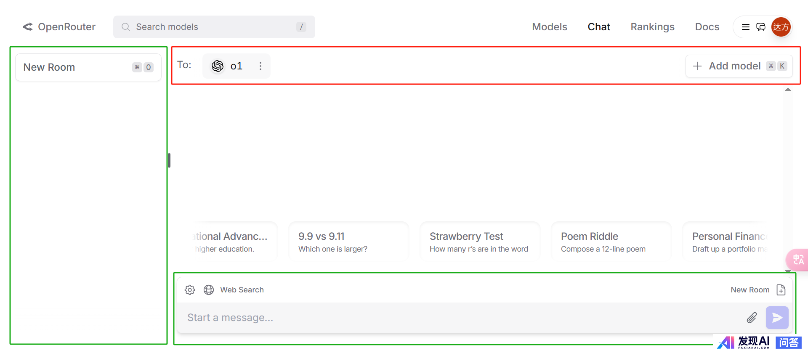
Task: Focus the Start a message field
Action: click(463, 318)
